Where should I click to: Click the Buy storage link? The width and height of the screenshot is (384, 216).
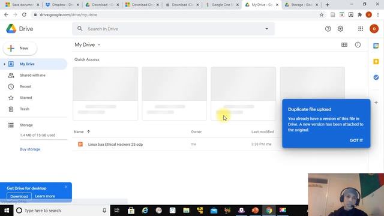30,149
